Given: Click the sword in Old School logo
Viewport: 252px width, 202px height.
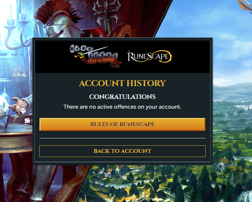Looking at the screenshot, I should click(91, 52).
